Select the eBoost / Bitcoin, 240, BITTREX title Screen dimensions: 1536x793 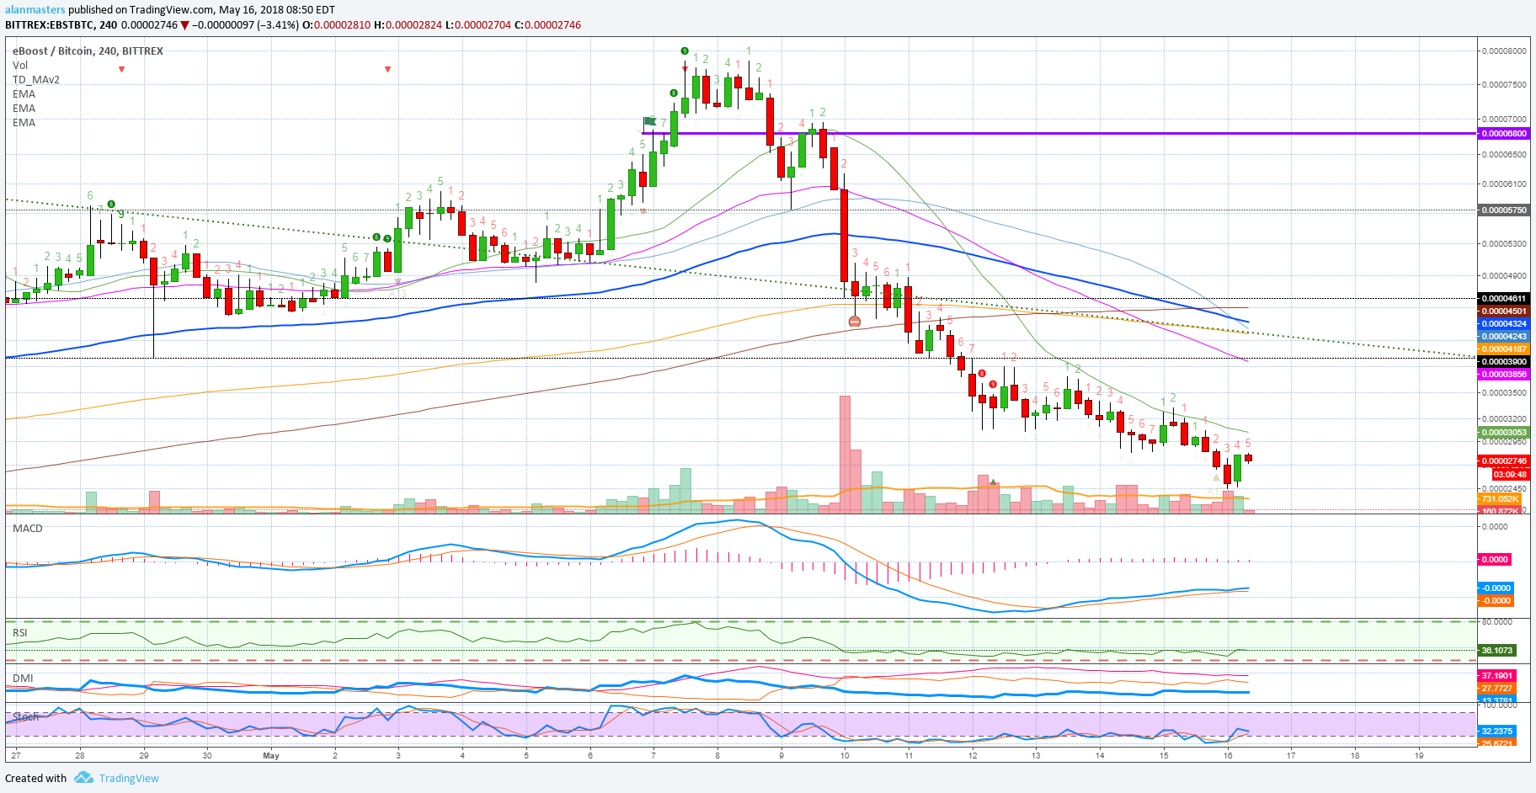tap(88, 51)
